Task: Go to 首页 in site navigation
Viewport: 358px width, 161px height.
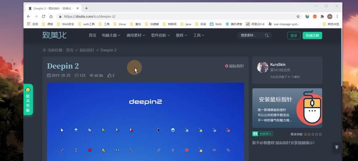Action: pos(93,35)
